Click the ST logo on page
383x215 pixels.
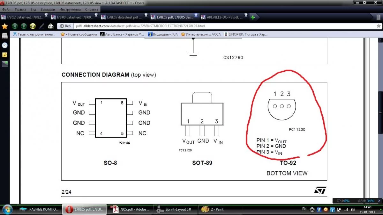pyautogui.click(x=320, y=190)
